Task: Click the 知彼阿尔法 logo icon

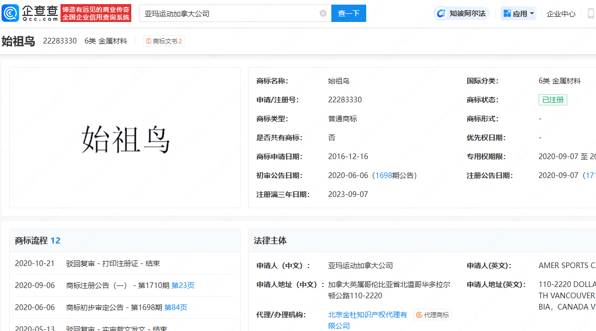Action: [441, 14]
